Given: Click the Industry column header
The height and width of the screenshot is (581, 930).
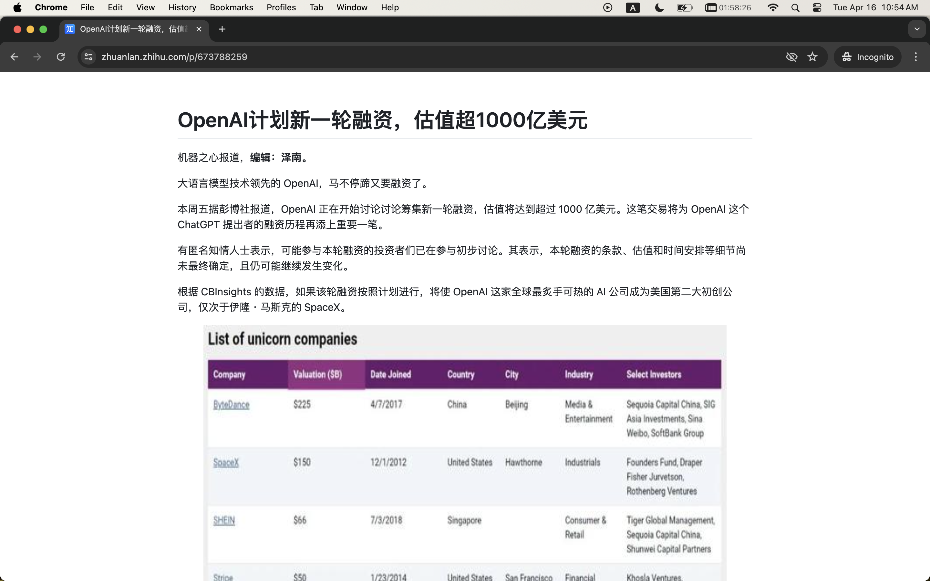Looking at the screenshot, I should tap(579, 374).
